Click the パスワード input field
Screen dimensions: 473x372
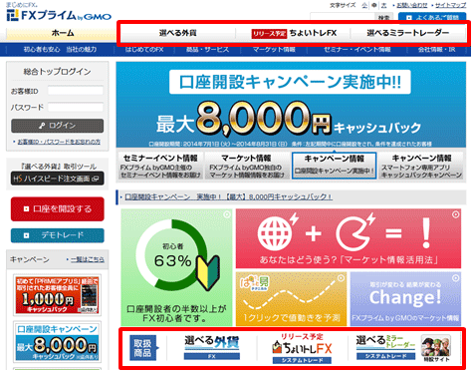click(x=76, y=107)
